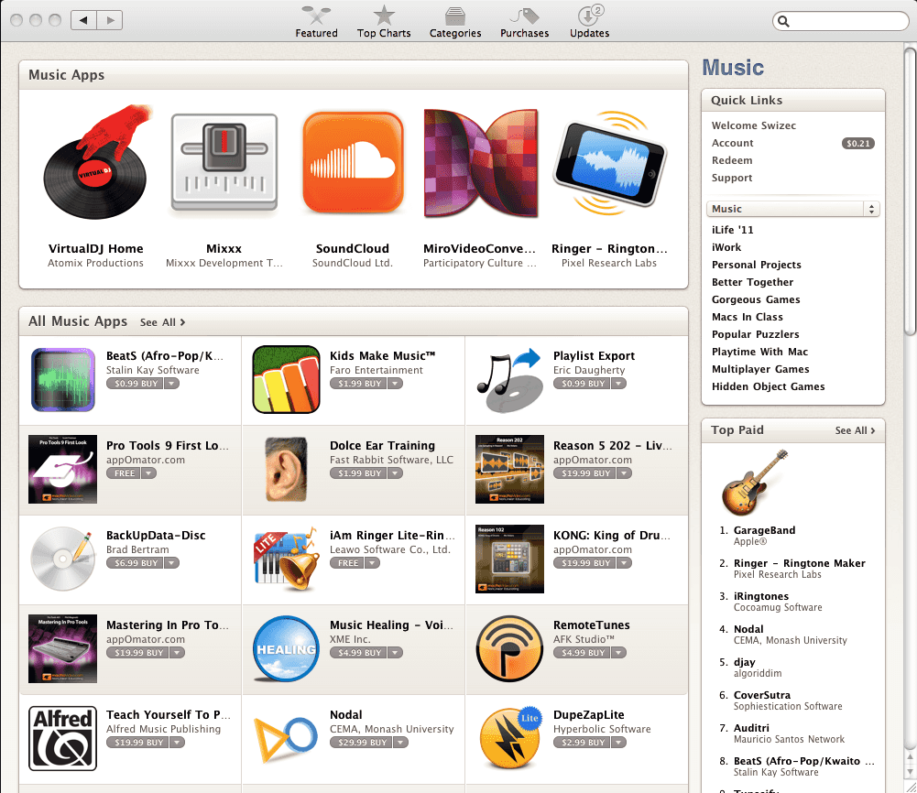Buy Teach Yourself To Play for $19.99

tap(137, 743)
